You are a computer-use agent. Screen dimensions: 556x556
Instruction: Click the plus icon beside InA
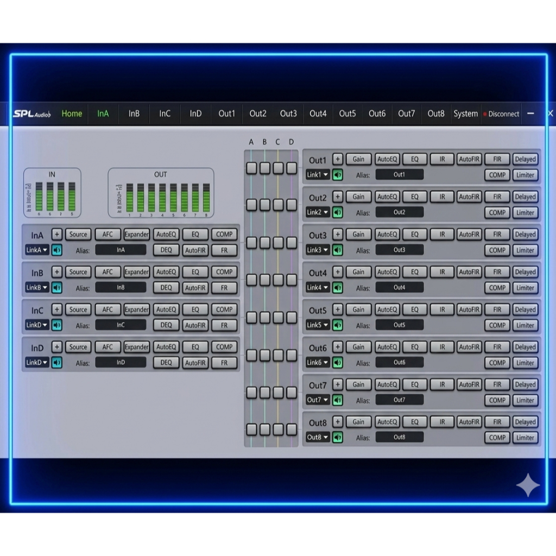point(56,234)
